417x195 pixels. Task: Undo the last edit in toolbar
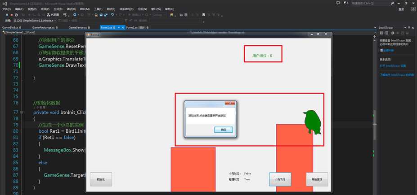(x=112, y=15)
